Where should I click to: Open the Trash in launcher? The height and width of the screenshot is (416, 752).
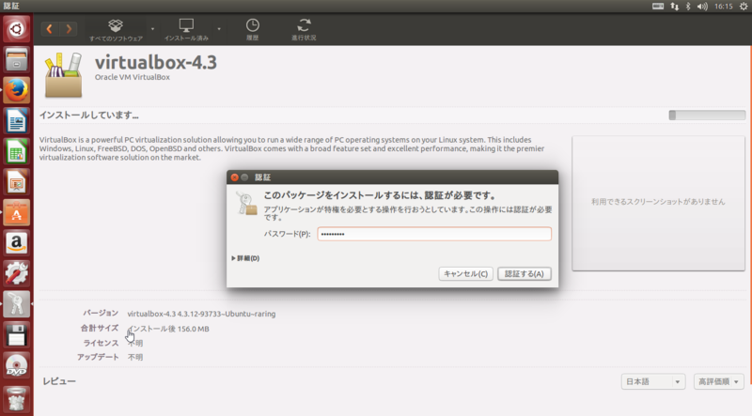coord(16,399)
